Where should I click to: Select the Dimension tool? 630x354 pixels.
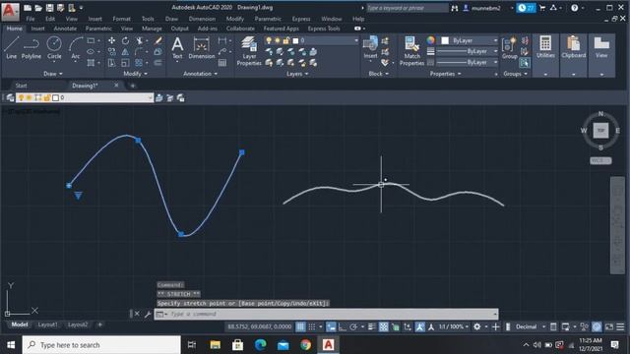[x=201, y=48]
